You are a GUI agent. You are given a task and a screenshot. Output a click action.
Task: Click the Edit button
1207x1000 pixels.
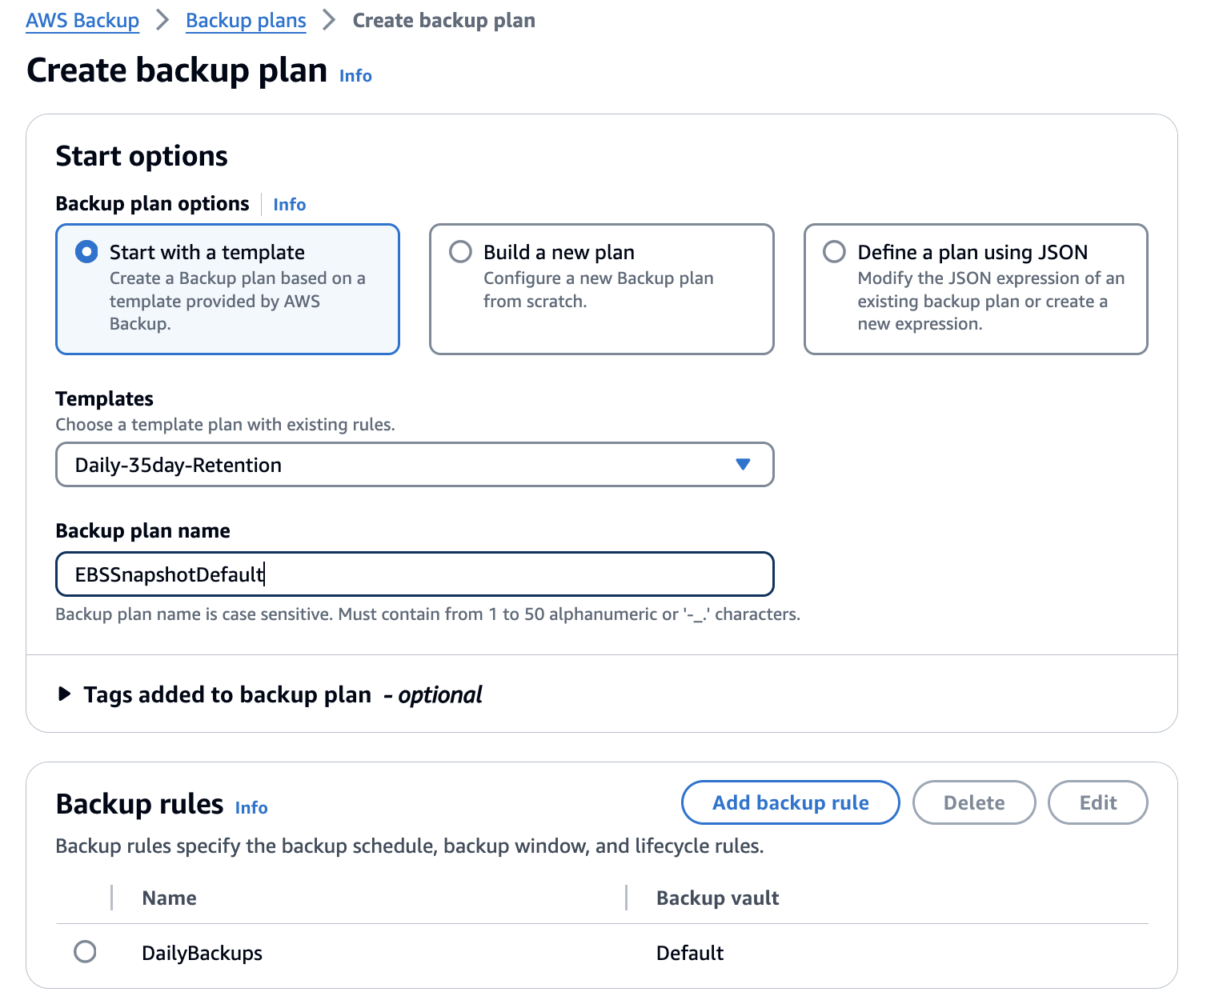tap(1097, 802)
